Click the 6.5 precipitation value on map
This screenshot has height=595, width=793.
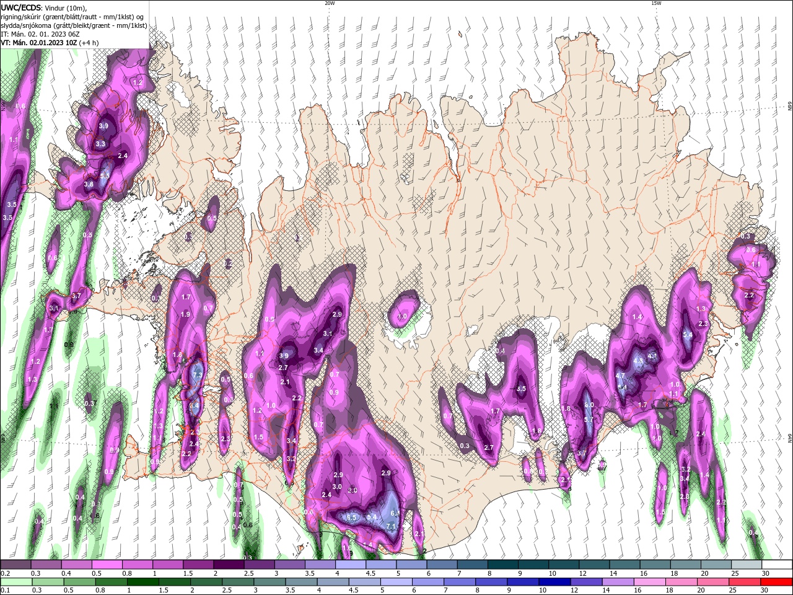click(x=352, y=518)
